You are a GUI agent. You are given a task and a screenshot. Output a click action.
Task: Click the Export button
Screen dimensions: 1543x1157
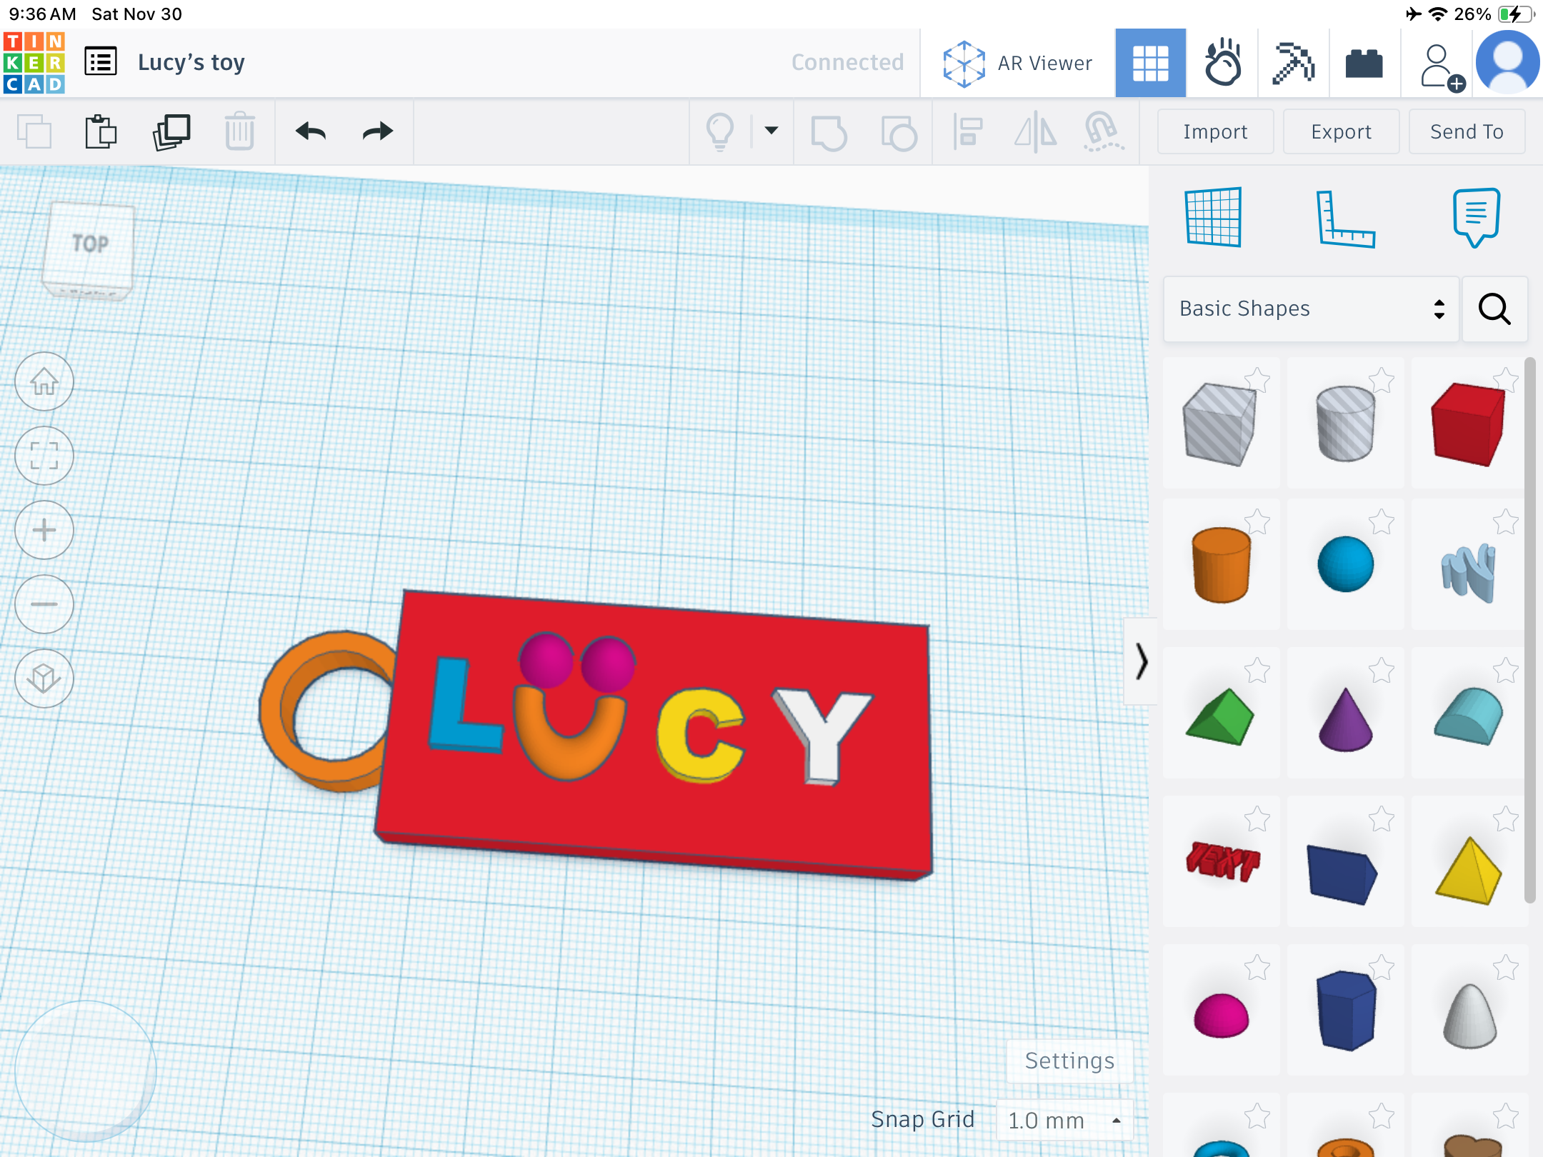1341,131
